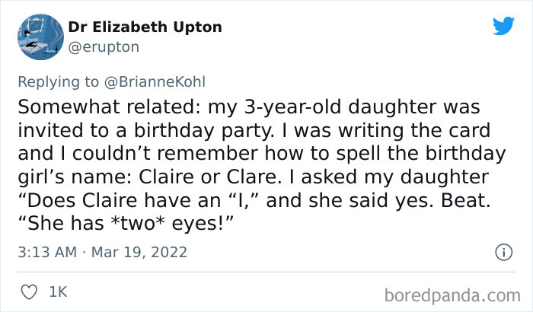
Task: Open the tweet info circle icon
Action: coord(504,252)
